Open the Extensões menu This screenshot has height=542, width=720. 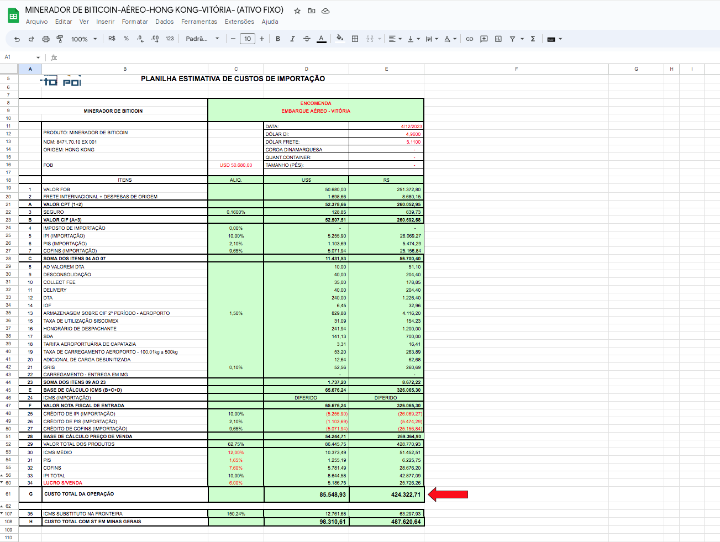(239, 22)
